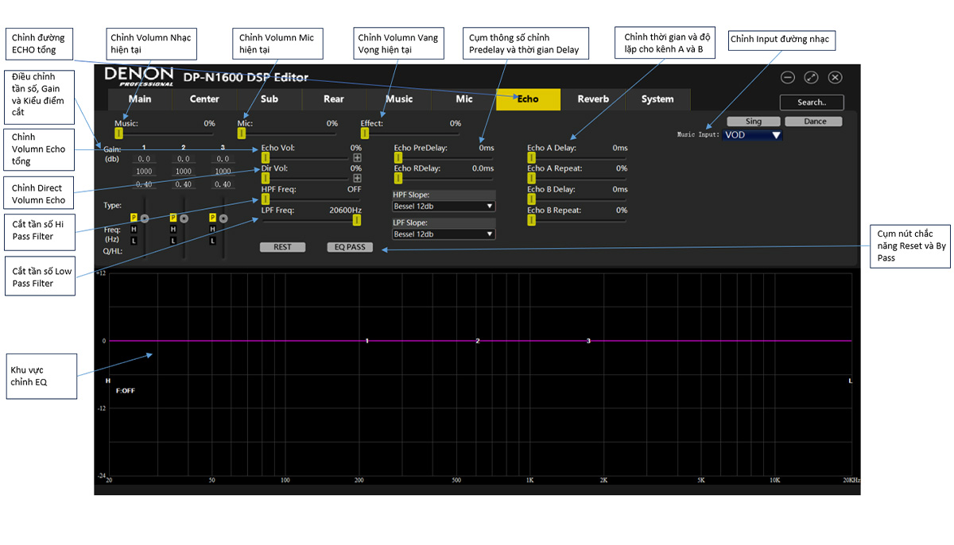The image size is (954, 545).
Task: Click the band 1 Q field 0.40
Action: point(143,184)
